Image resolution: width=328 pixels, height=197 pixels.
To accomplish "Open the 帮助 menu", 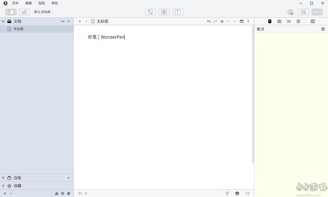I will click(55, 3).
